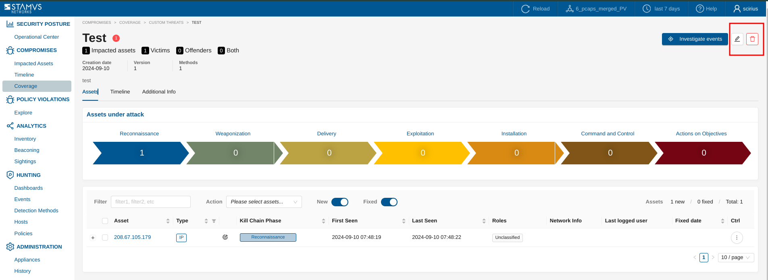Image resolution: width=768 pixels, height=280 pixels.
Task: Turn off the Fixed assets toggle
Action: point(389,202)
